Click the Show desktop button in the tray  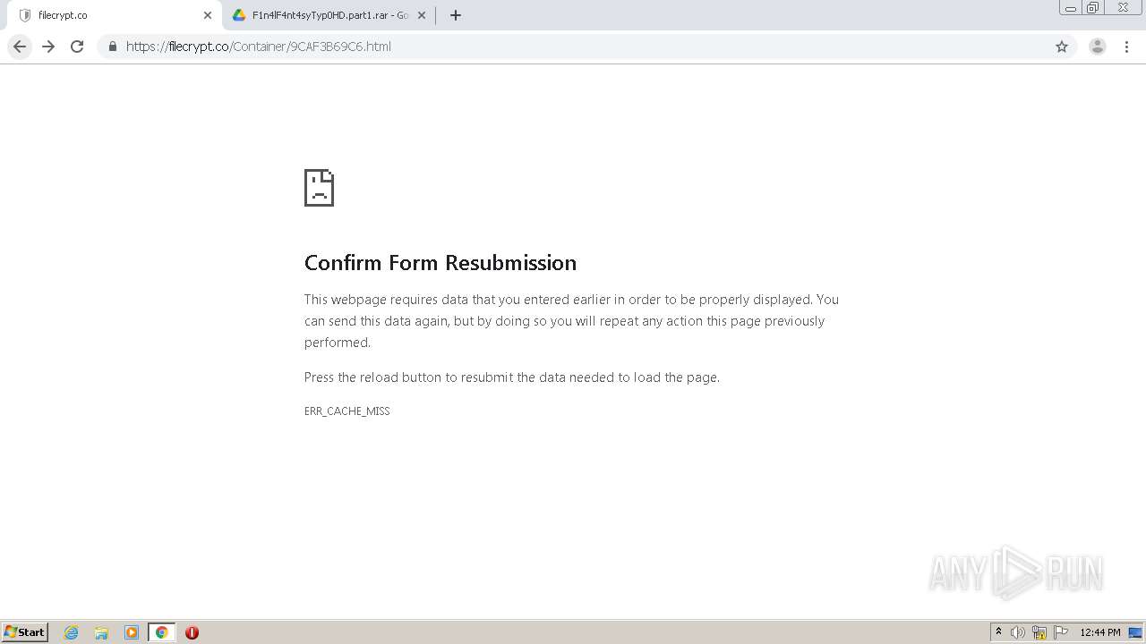click(1136, 632)
